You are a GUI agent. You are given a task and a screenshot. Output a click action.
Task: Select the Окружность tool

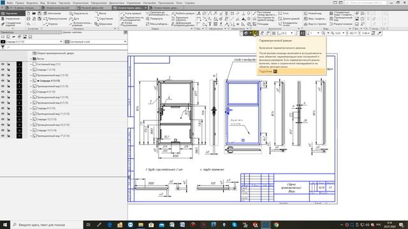(x=79, y=13)
